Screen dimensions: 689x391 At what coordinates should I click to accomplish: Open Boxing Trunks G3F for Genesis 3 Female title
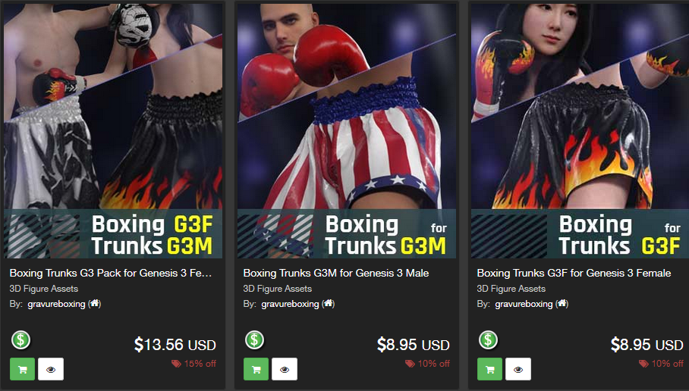[x=574, y=273]
